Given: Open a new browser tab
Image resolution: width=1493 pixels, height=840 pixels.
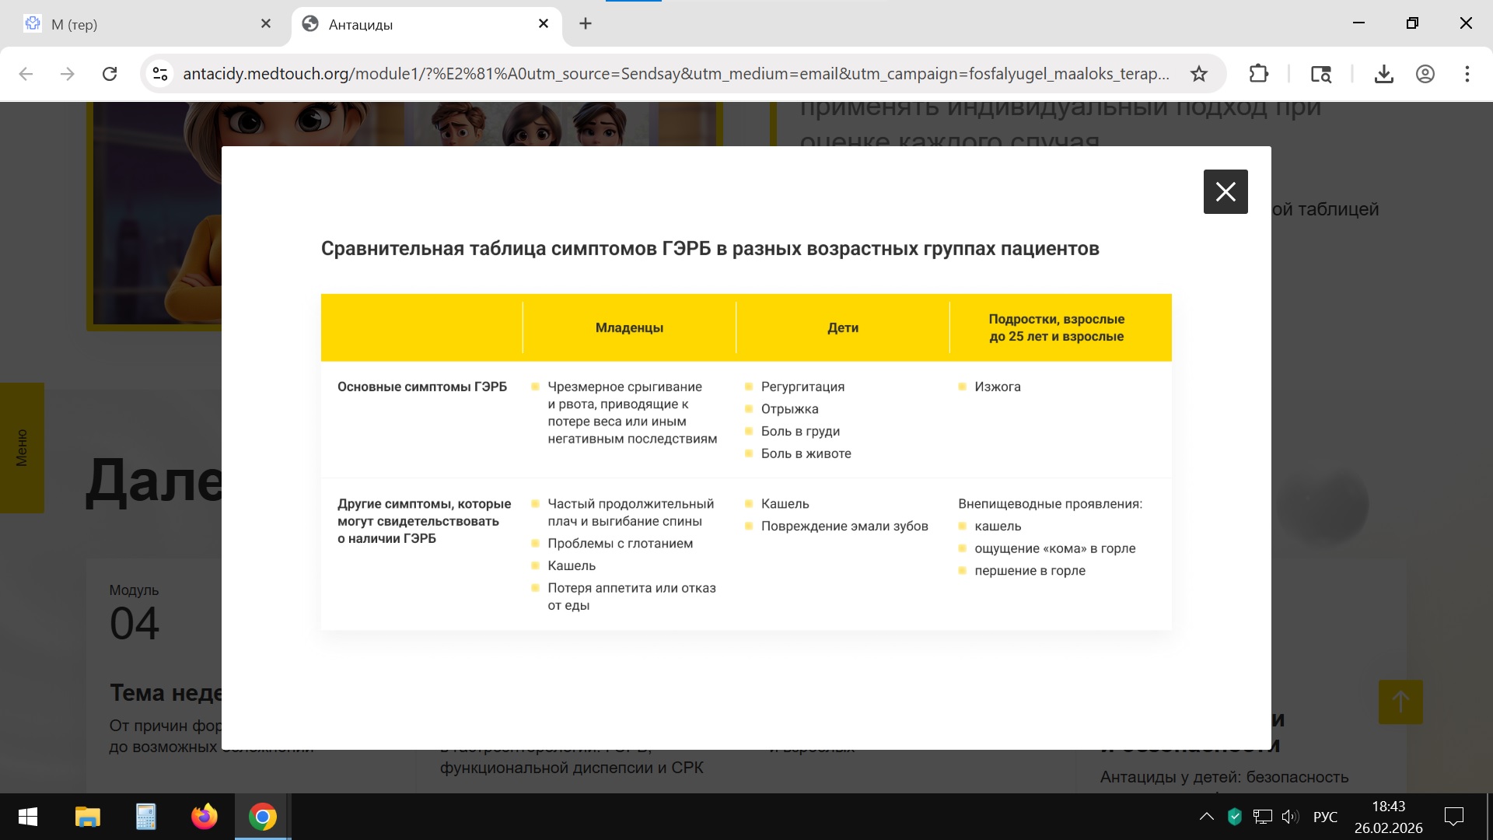Looking at the screenshot, I should [x=586, y=24].
